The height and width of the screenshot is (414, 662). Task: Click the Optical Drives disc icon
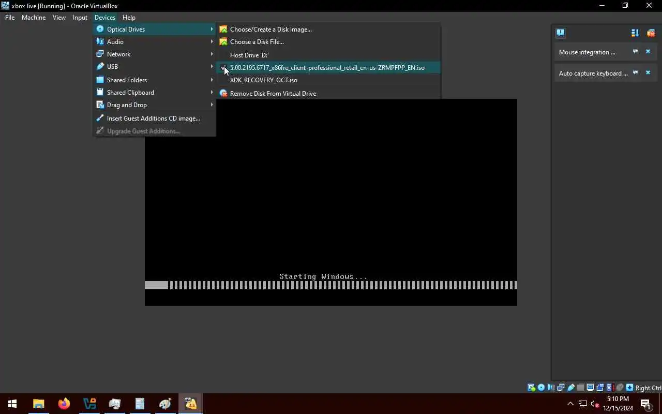click(x=100, y=29)
